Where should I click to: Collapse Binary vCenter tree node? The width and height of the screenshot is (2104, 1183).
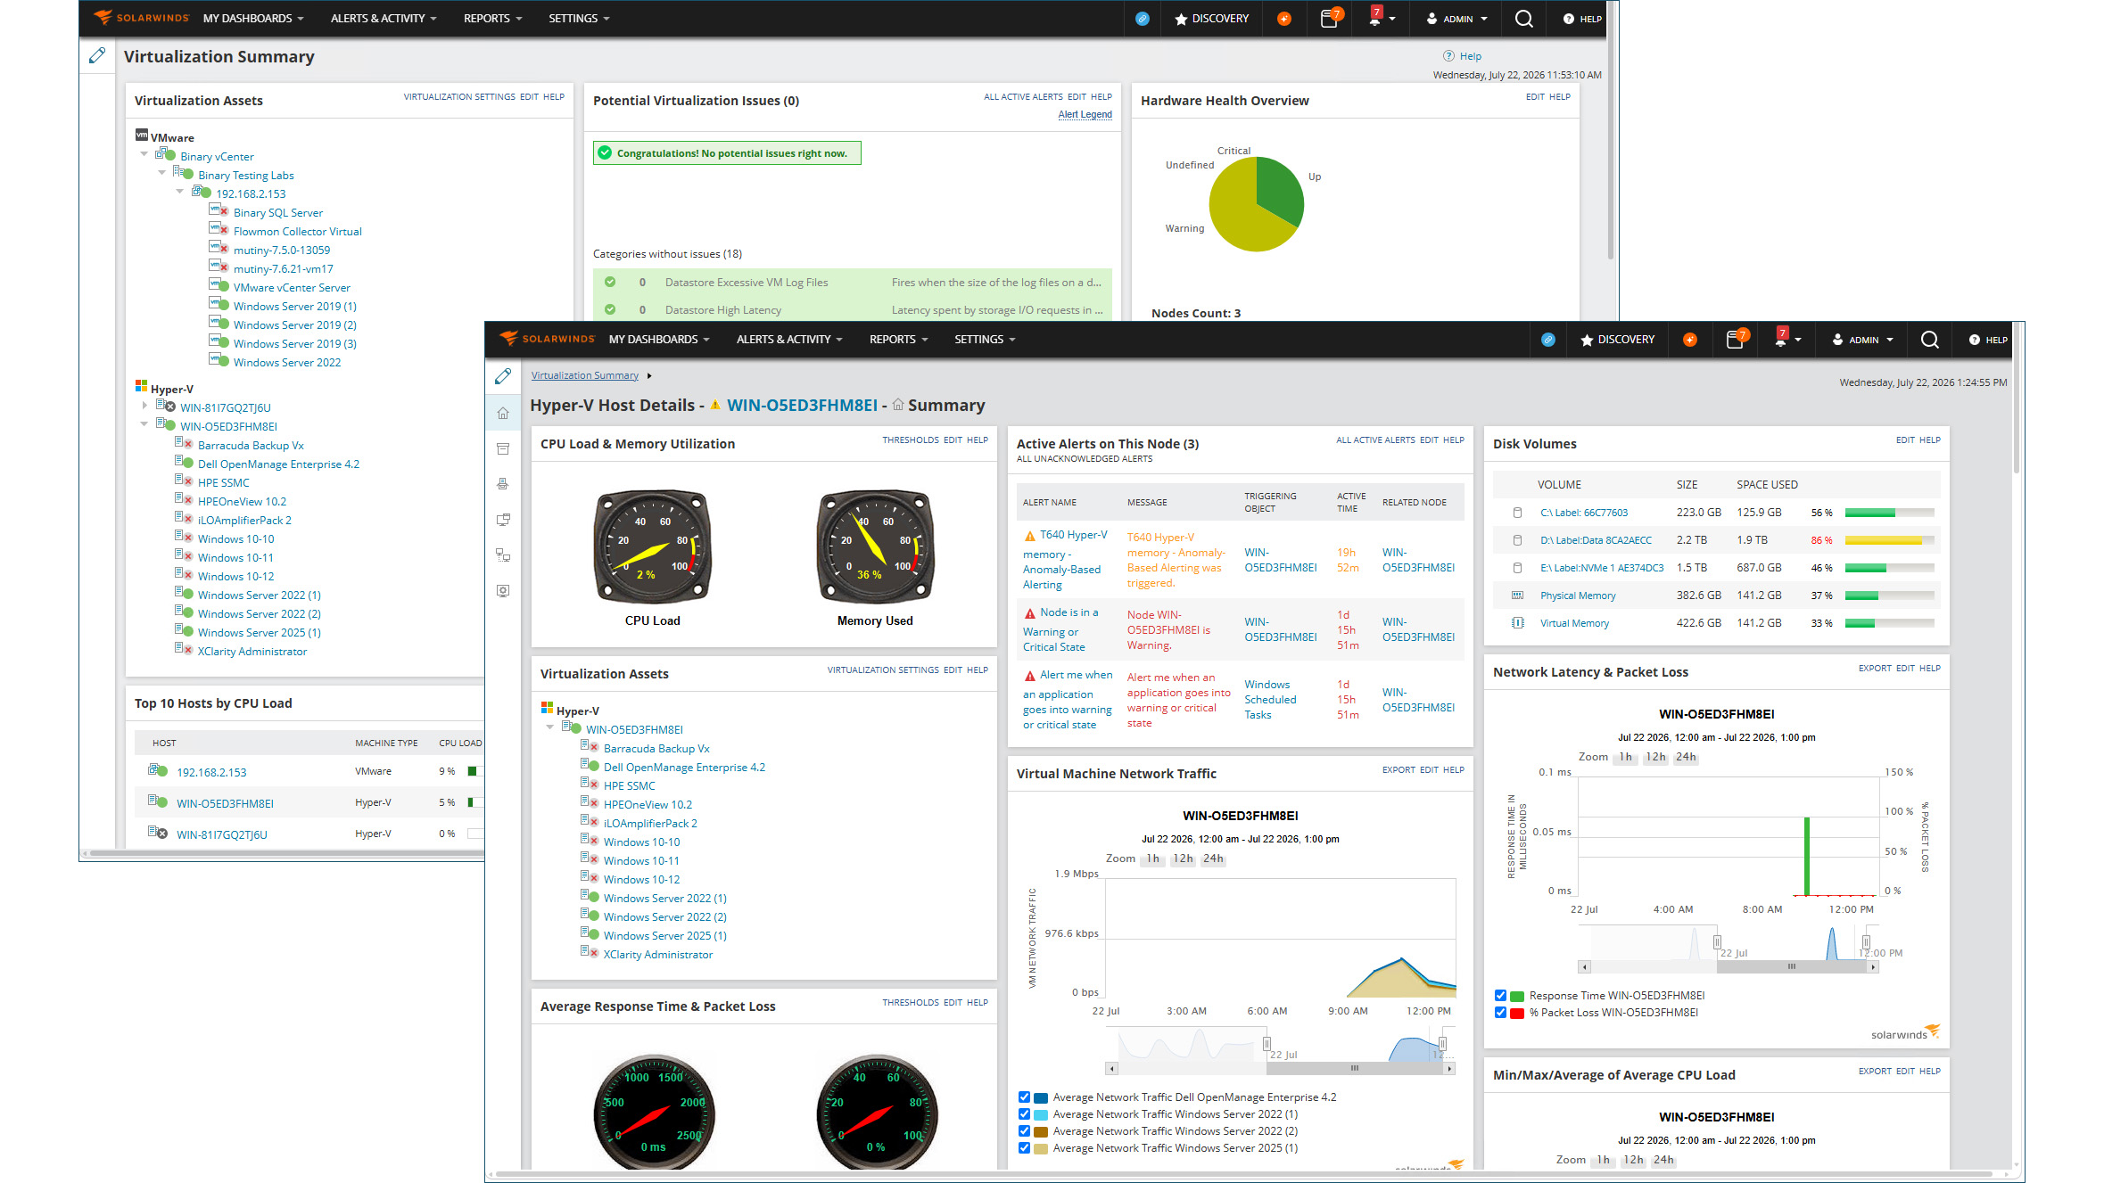tap(144, 154)
